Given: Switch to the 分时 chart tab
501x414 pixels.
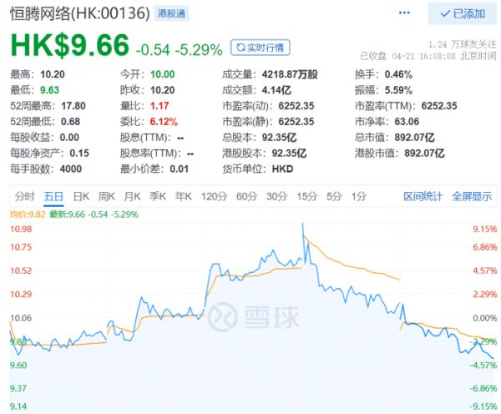Looking at the screenshot, I should click(25, 196).
